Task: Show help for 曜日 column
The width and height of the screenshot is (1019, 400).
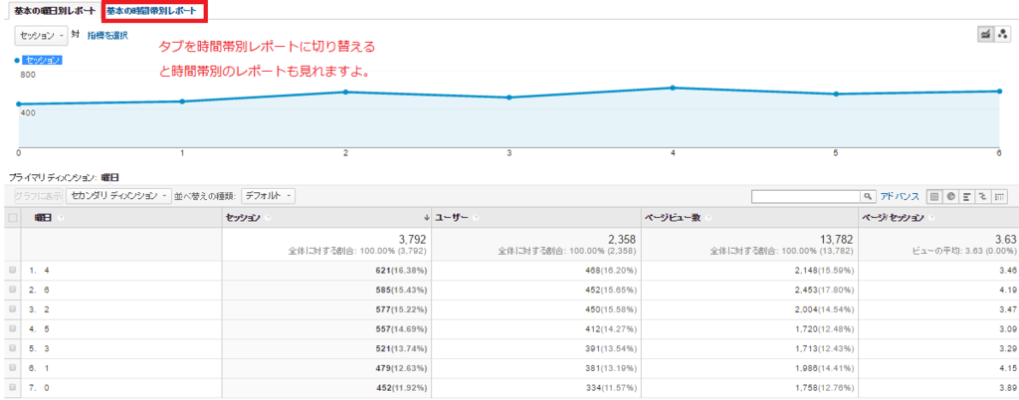Action: point(61,218)
